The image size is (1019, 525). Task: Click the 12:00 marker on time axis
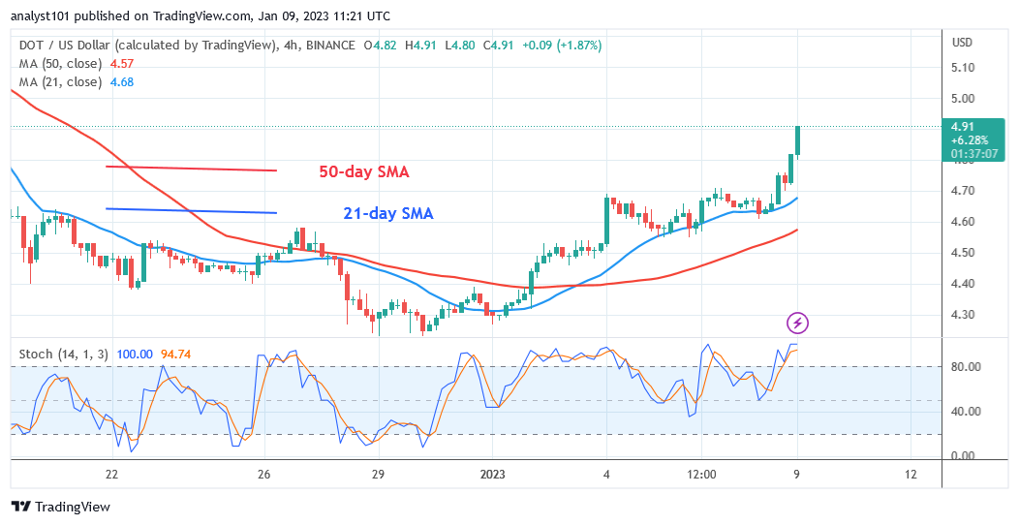click(701, 475)
